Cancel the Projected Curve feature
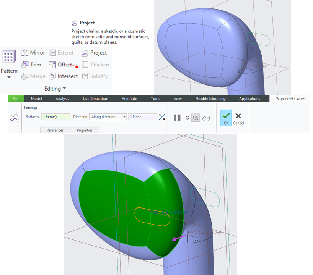313x275 pixels. [238, 116]
